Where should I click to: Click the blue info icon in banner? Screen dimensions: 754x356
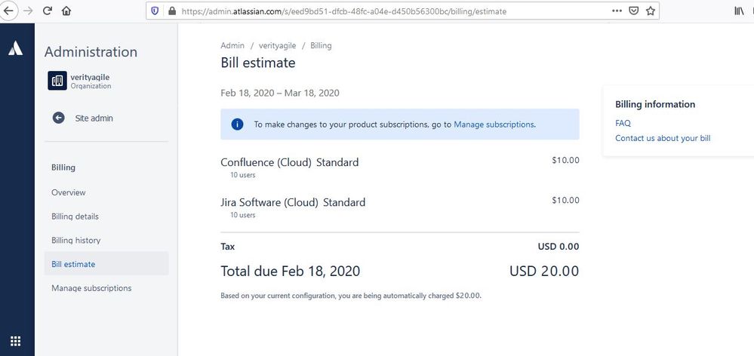coord(237,124)
